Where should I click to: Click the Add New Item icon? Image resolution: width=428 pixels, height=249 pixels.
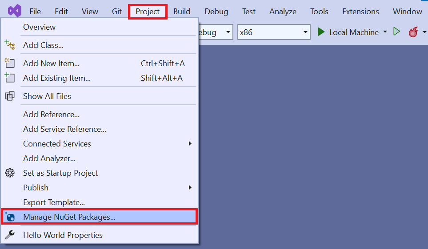coord(10,63)
